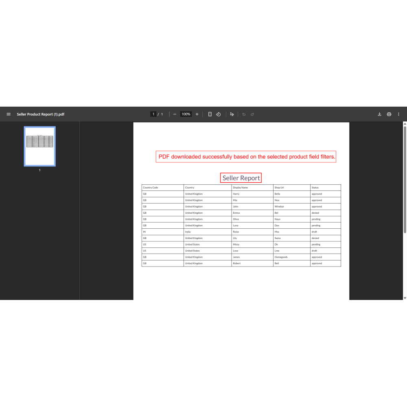Image resolution: width=407 pixels, height=407 pixels.
Task: Click the Shop Url column header
Action: point(279,188)
